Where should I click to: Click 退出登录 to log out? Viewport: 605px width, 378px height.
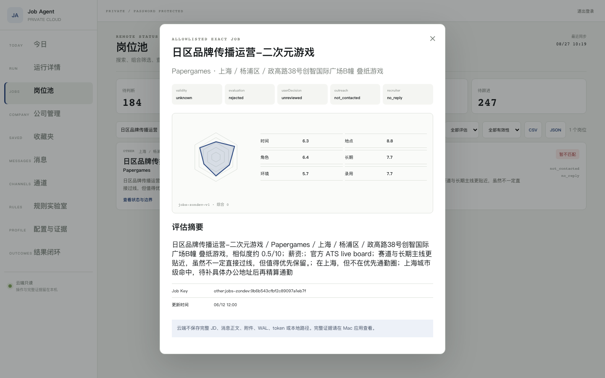(585, 11)
